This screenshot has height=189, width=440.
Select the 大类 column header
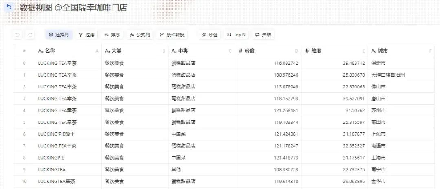coord(135,51)
